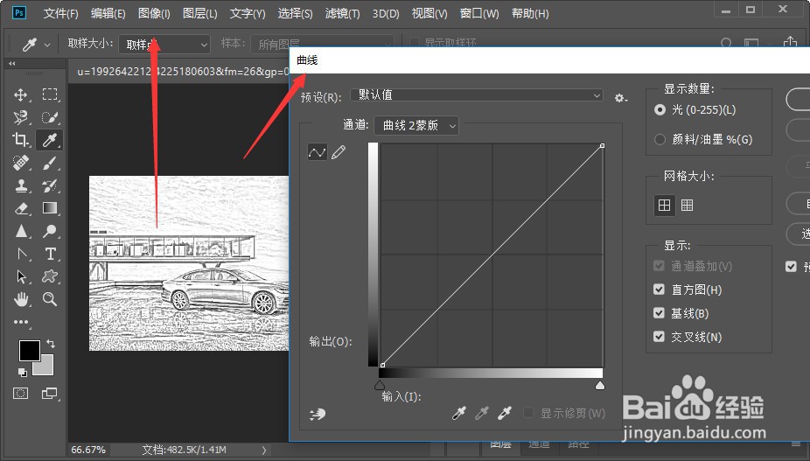The width and height of the screenshot is (810, 461).
Task: Select the Brush tool
Action: tap(50, 163)
